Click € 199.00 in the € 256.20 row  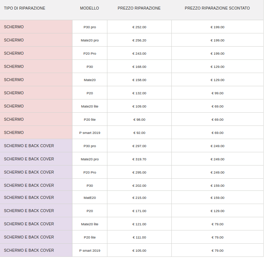(217, 40)
